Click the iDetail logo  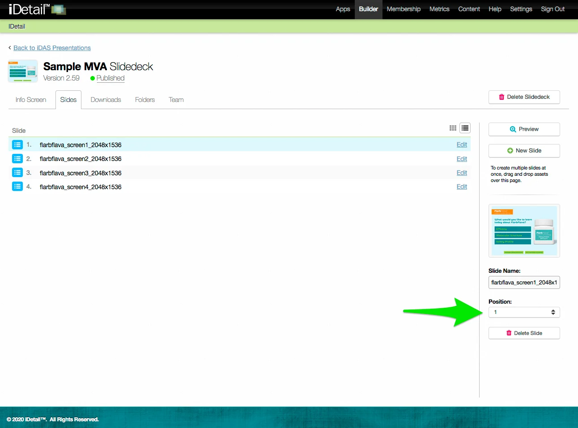click(x=37, y=9)
